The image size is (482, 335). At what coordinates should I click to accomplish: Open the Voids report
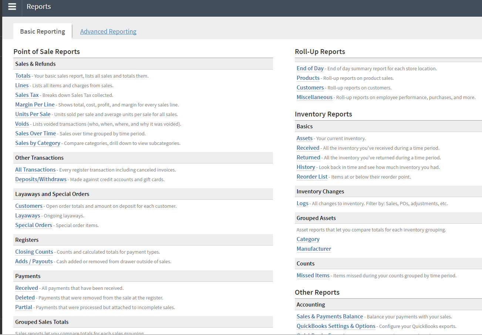pyautogui.click(x=22, y=124)
